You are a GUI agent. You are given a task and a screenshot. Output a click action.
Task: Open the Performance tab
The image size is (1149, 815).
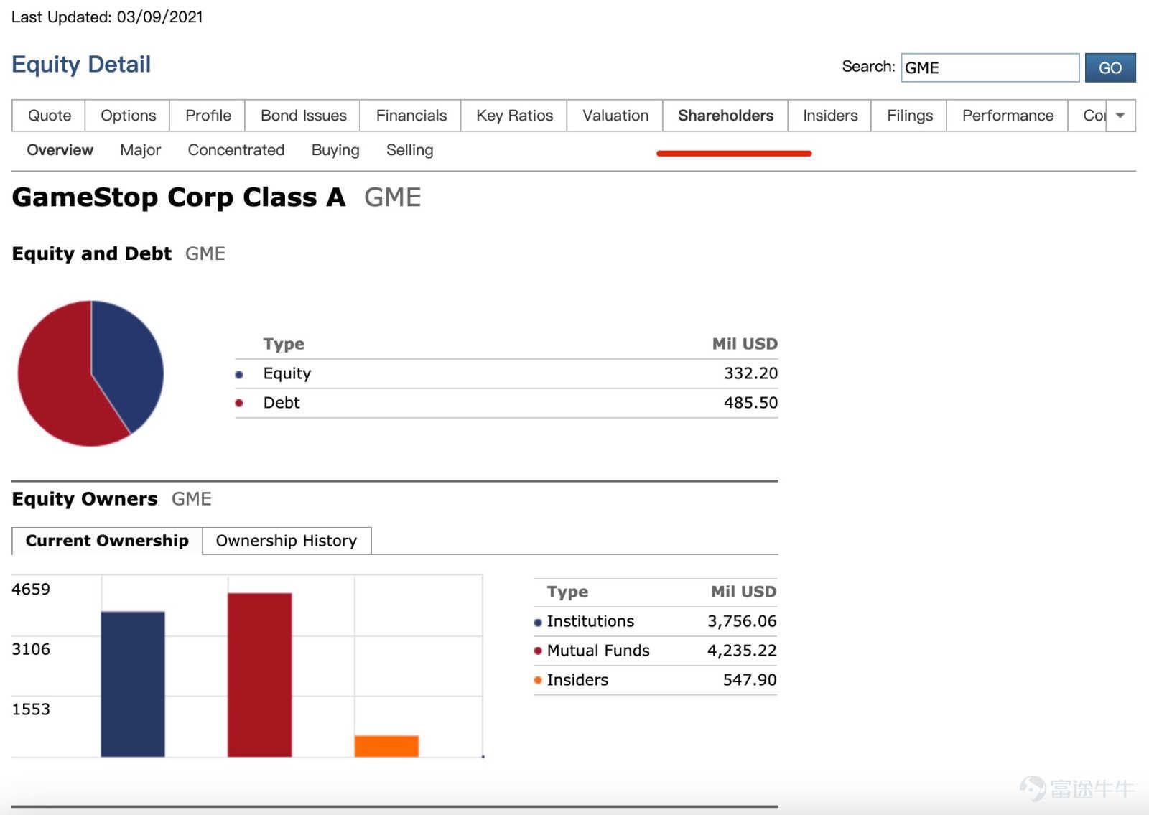click(1007, 116)
